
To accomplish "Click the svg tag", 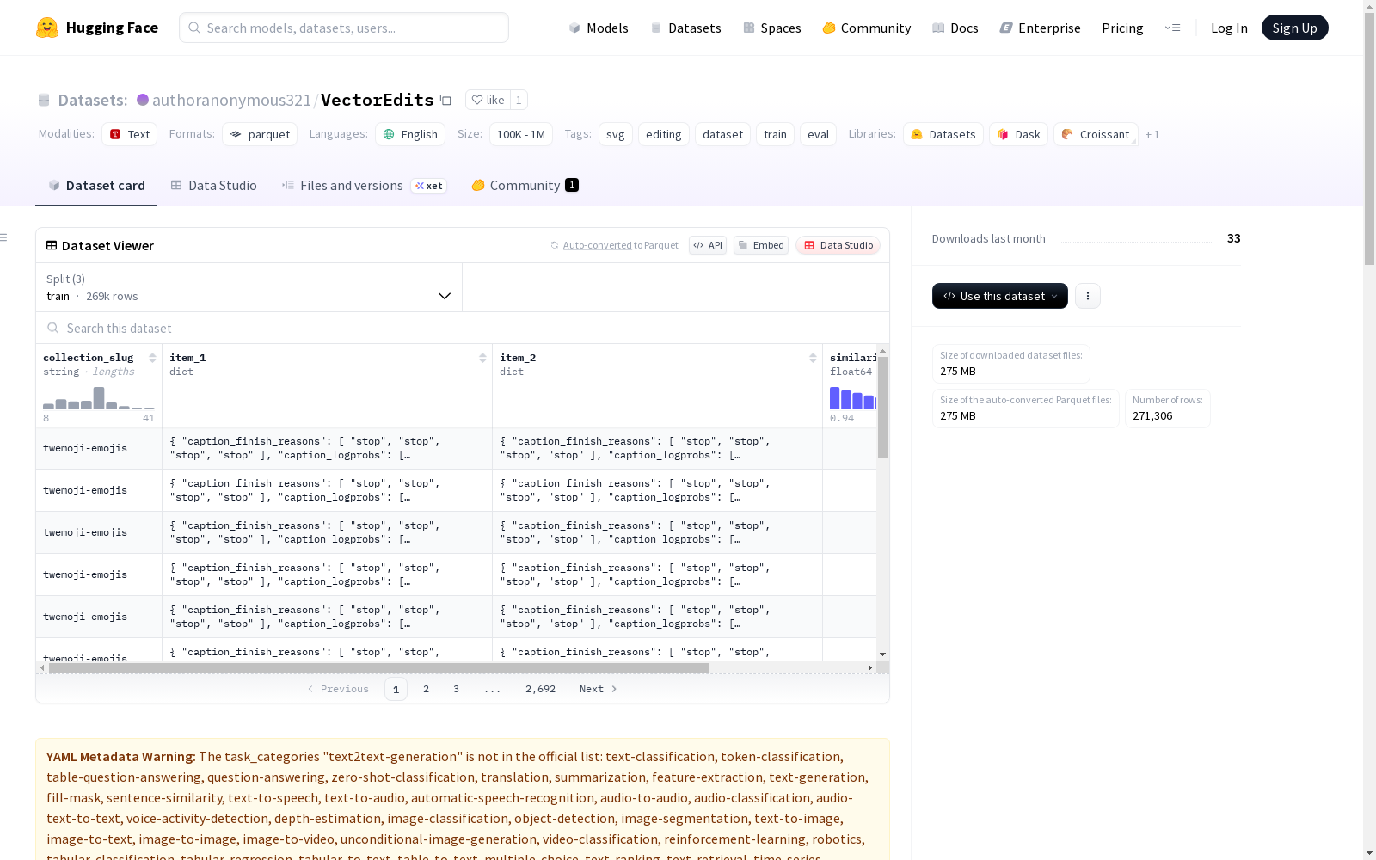I will [616, 134].
